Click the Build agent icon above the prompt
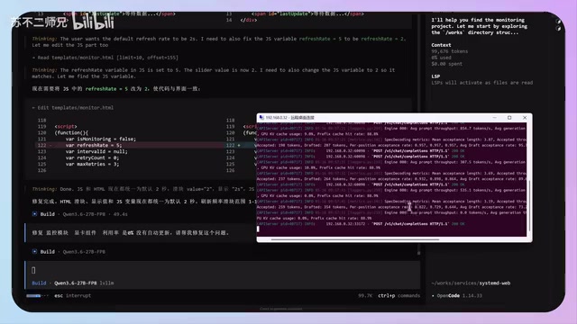Screen dimensions: 577x324 point(34,252)
